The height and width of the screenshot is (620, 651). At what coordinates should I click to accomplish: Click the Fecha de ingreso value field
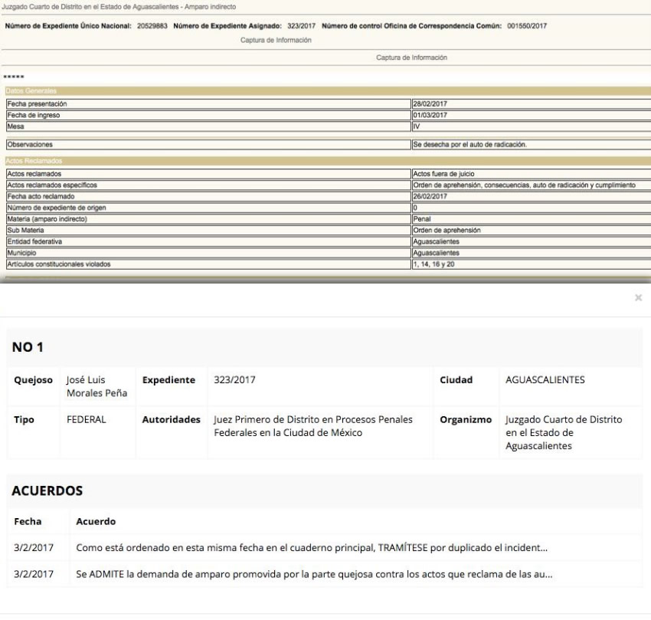[x=532, y=115]
